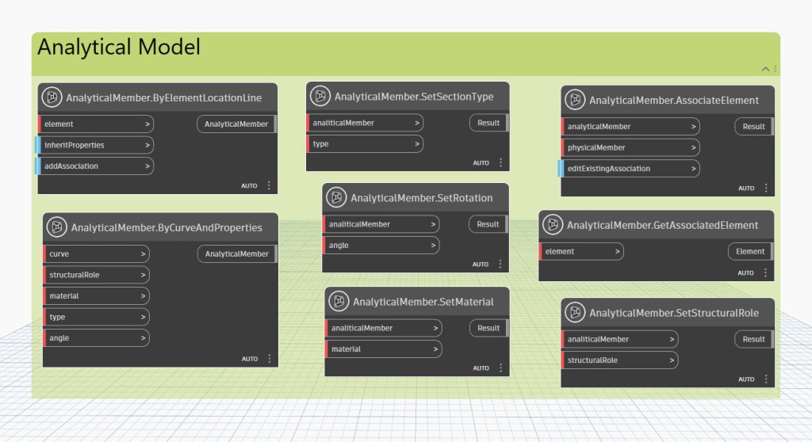Click AnalyticalMember output of ByCurveAndProperties node
The image size is (812, 442).
point(236,253)
